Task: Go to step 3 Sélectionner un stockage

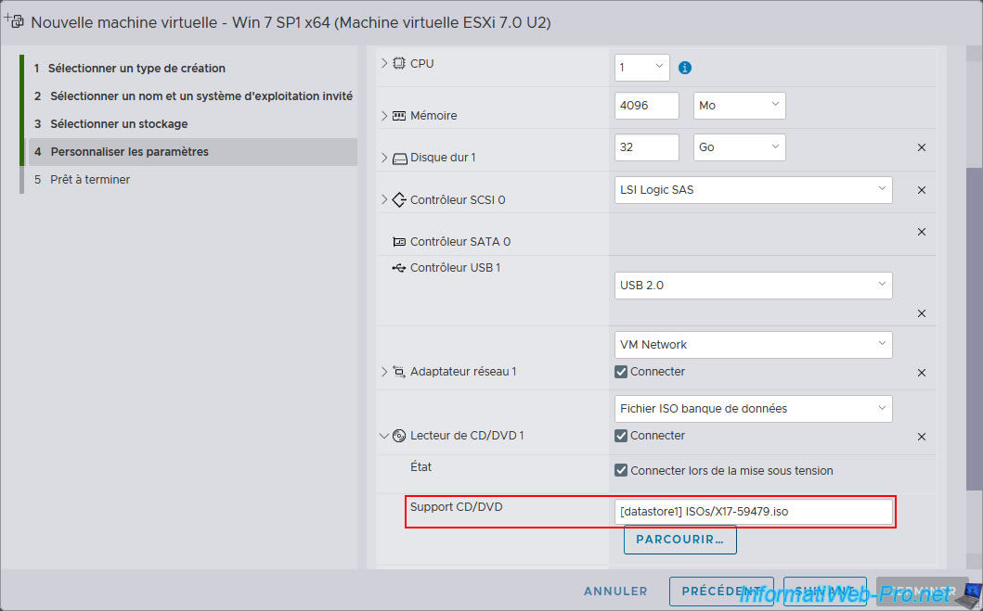Action: click(x=119, y=124)
